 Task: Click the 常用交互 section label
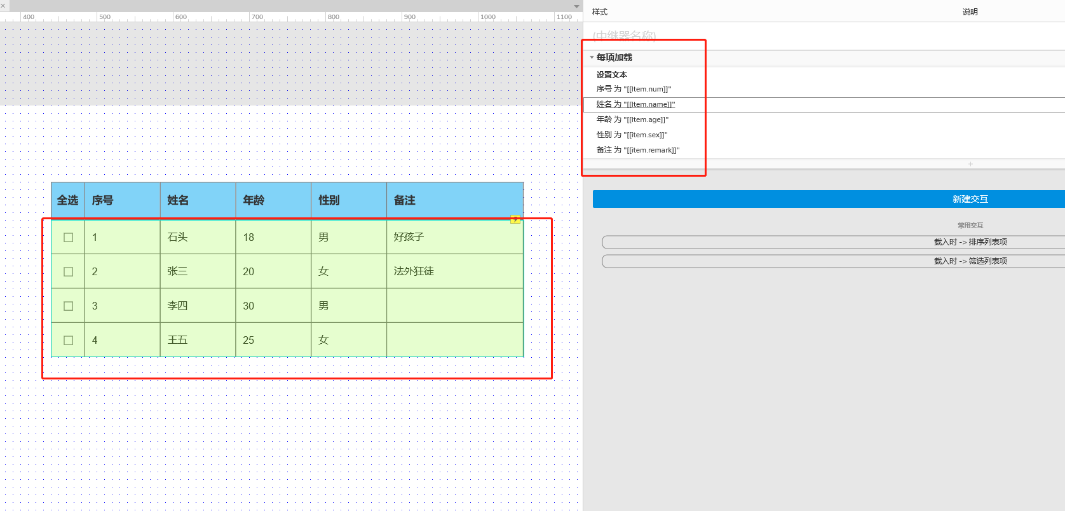[x=970, y=226]
